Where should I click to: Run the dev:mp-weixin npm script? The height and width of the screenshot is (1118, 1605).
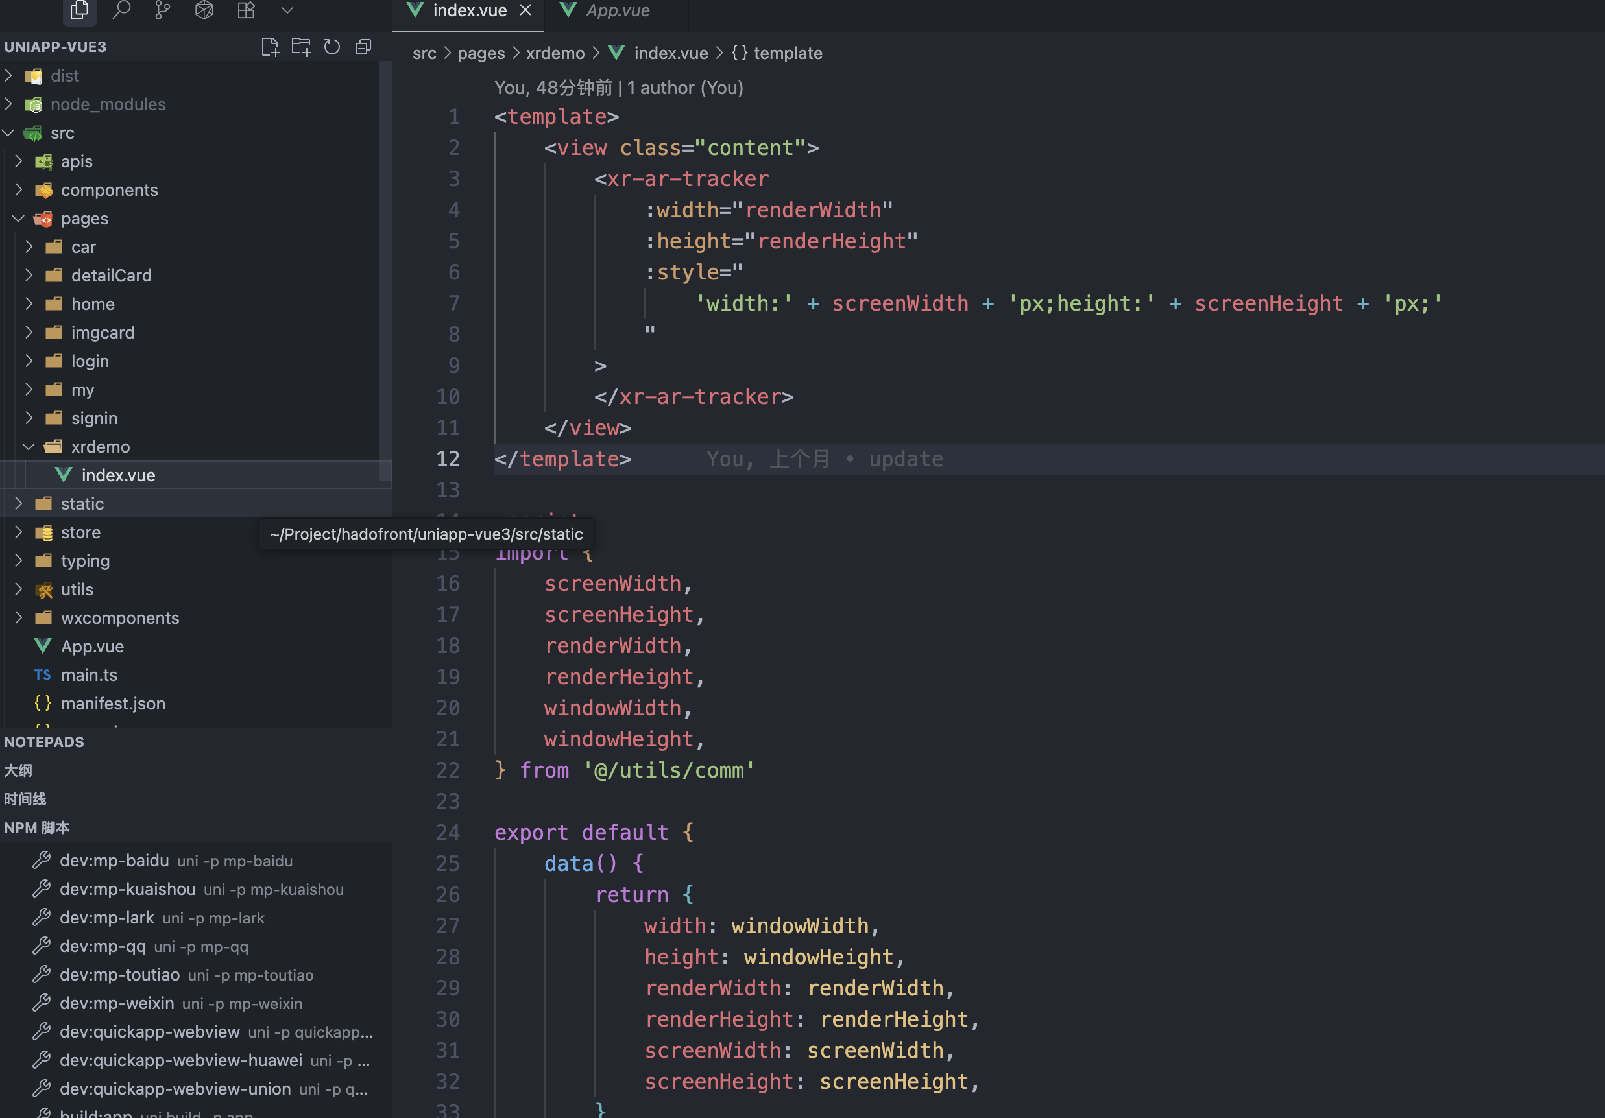pyautogui.click(x=117, y=1003)
